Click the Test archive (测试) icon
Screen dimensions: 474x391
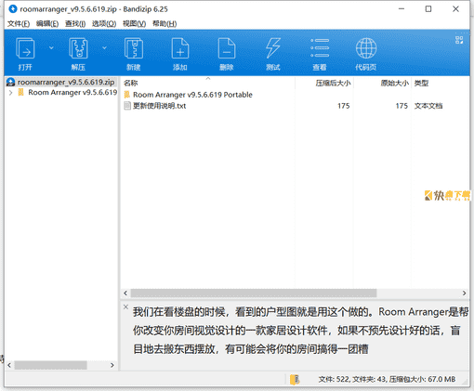click(273, 48)
